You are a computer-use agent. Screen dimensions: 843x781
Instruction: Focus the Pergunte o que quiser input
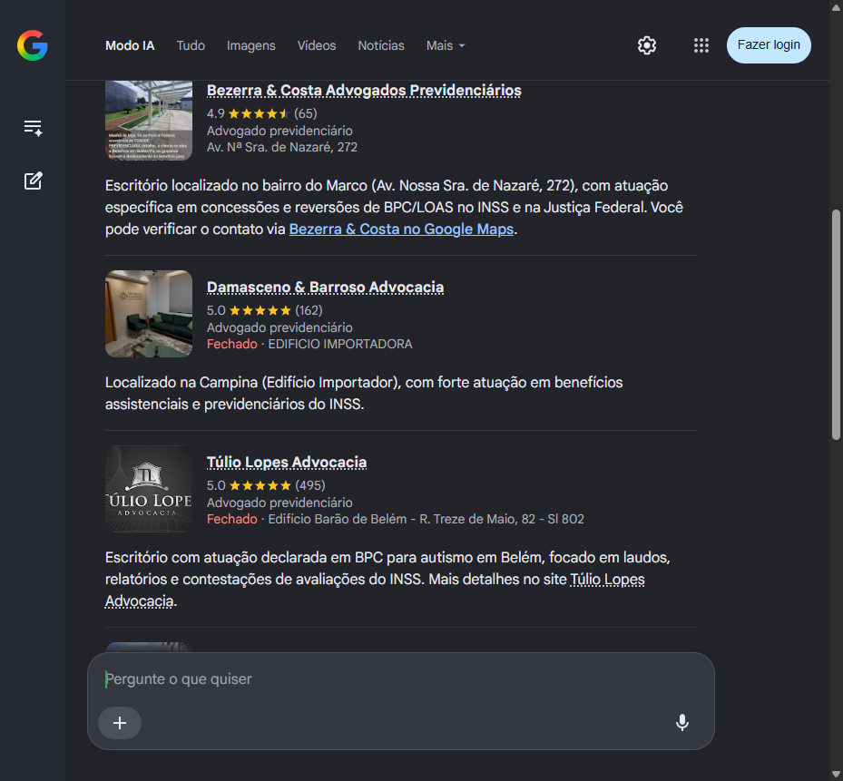pyautogui.click(x=400, y=678)
